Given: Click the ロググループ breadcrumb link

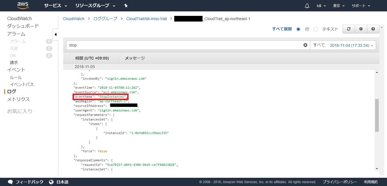Looking at the screenshot, I should click(x=105, y=19).
